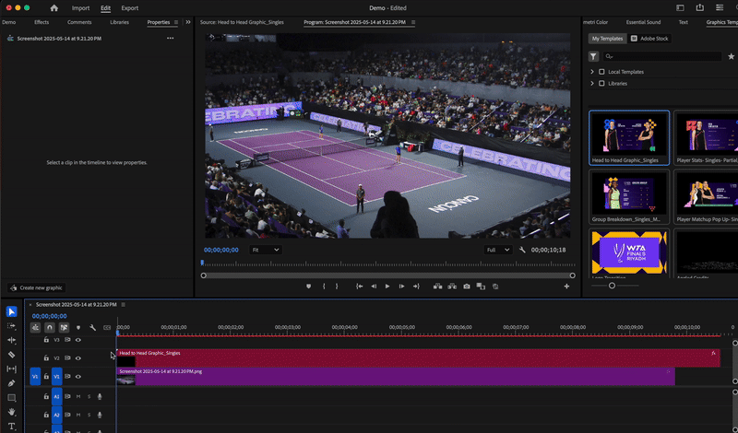Viewport: 738px width, 433px height.
Task: Toggle Linked Selection in timeline
Action: tap(64, 327)
